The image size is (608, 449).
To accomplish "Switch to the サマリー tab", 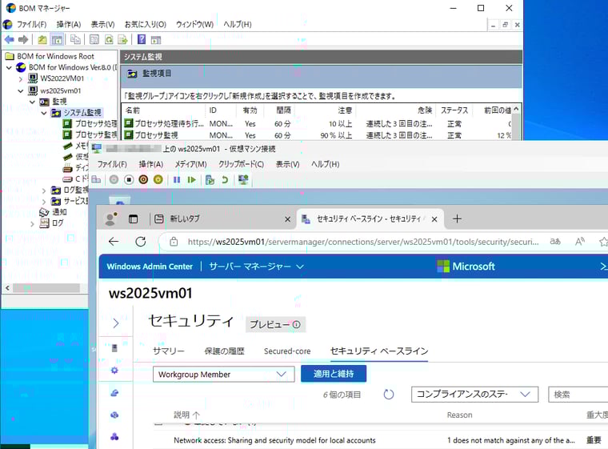I will coord(168,351).
